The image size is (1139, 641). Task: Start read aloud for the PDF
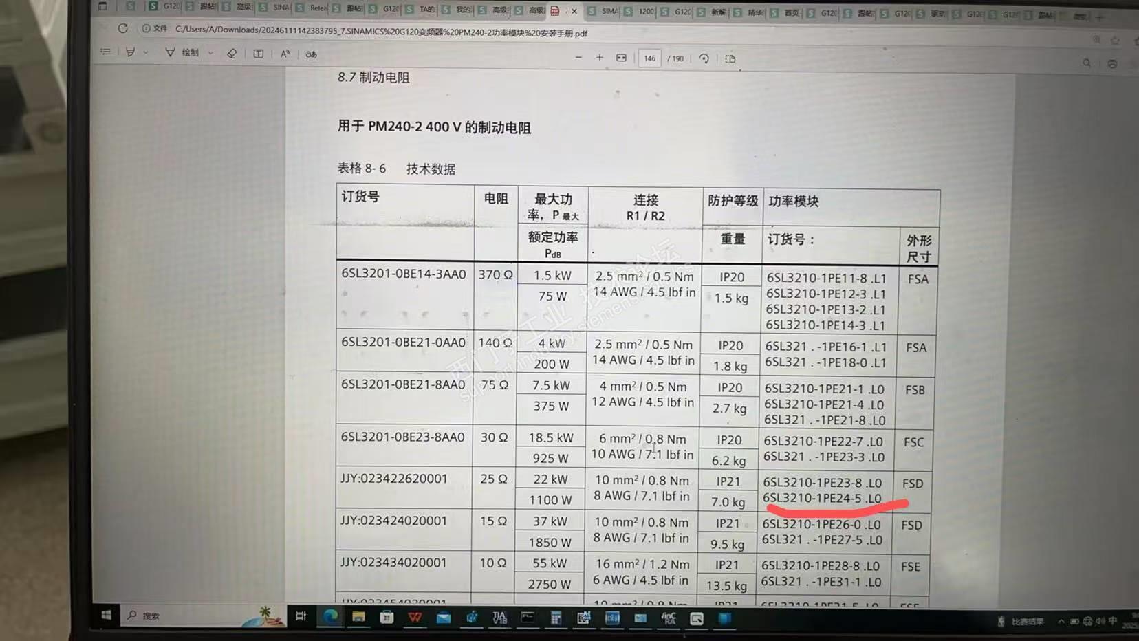pos(285,54)
